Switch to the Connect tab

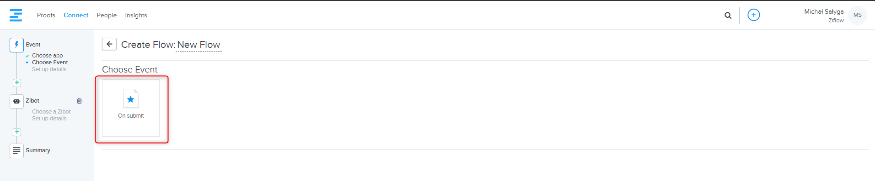tap(76, 15)
